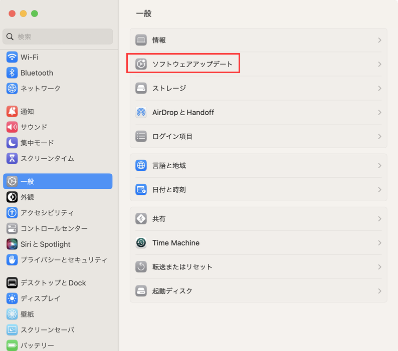Open コントロールセンター in the sidebar

pos(54,228)
